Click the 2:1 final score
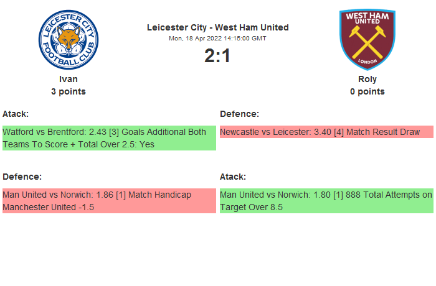436x286 pixels. 217,56
